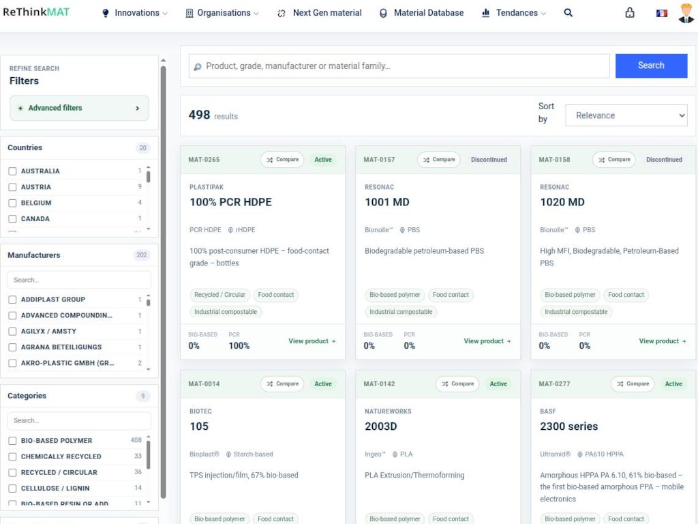Click the Tendances bar chart icon
698x524 pixels.
(x=485, y=13)
